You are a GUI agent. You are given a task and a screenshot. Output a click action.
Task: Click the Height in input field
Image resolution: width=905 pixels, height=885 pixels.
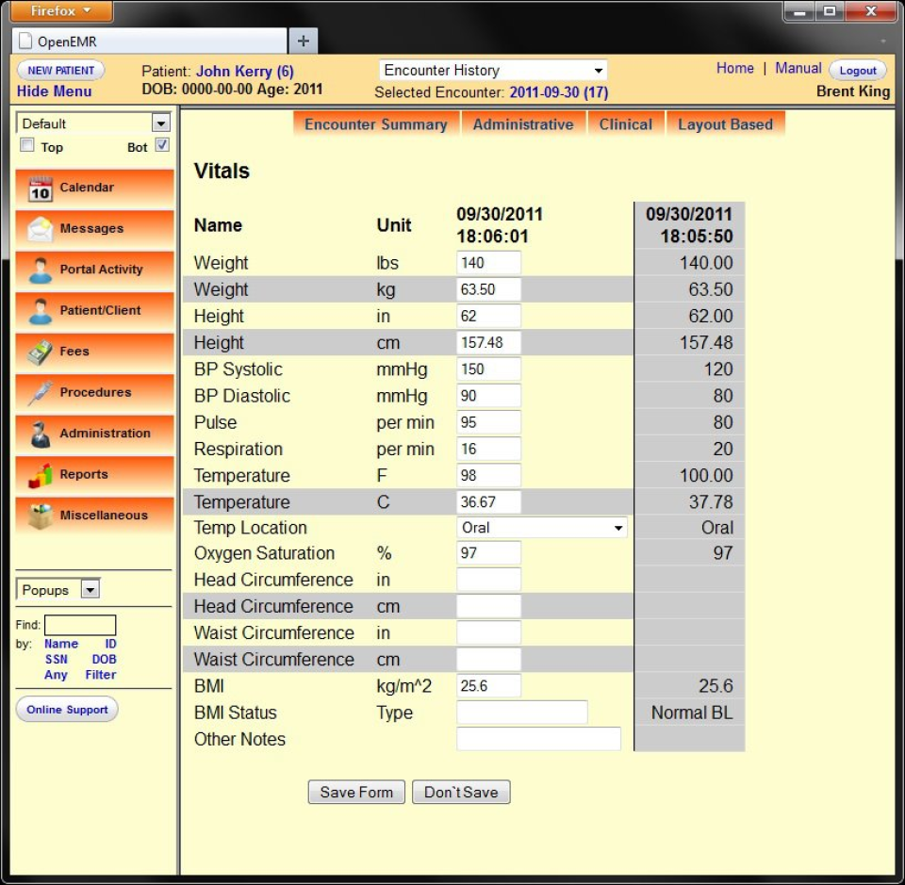tap(488, 316)
